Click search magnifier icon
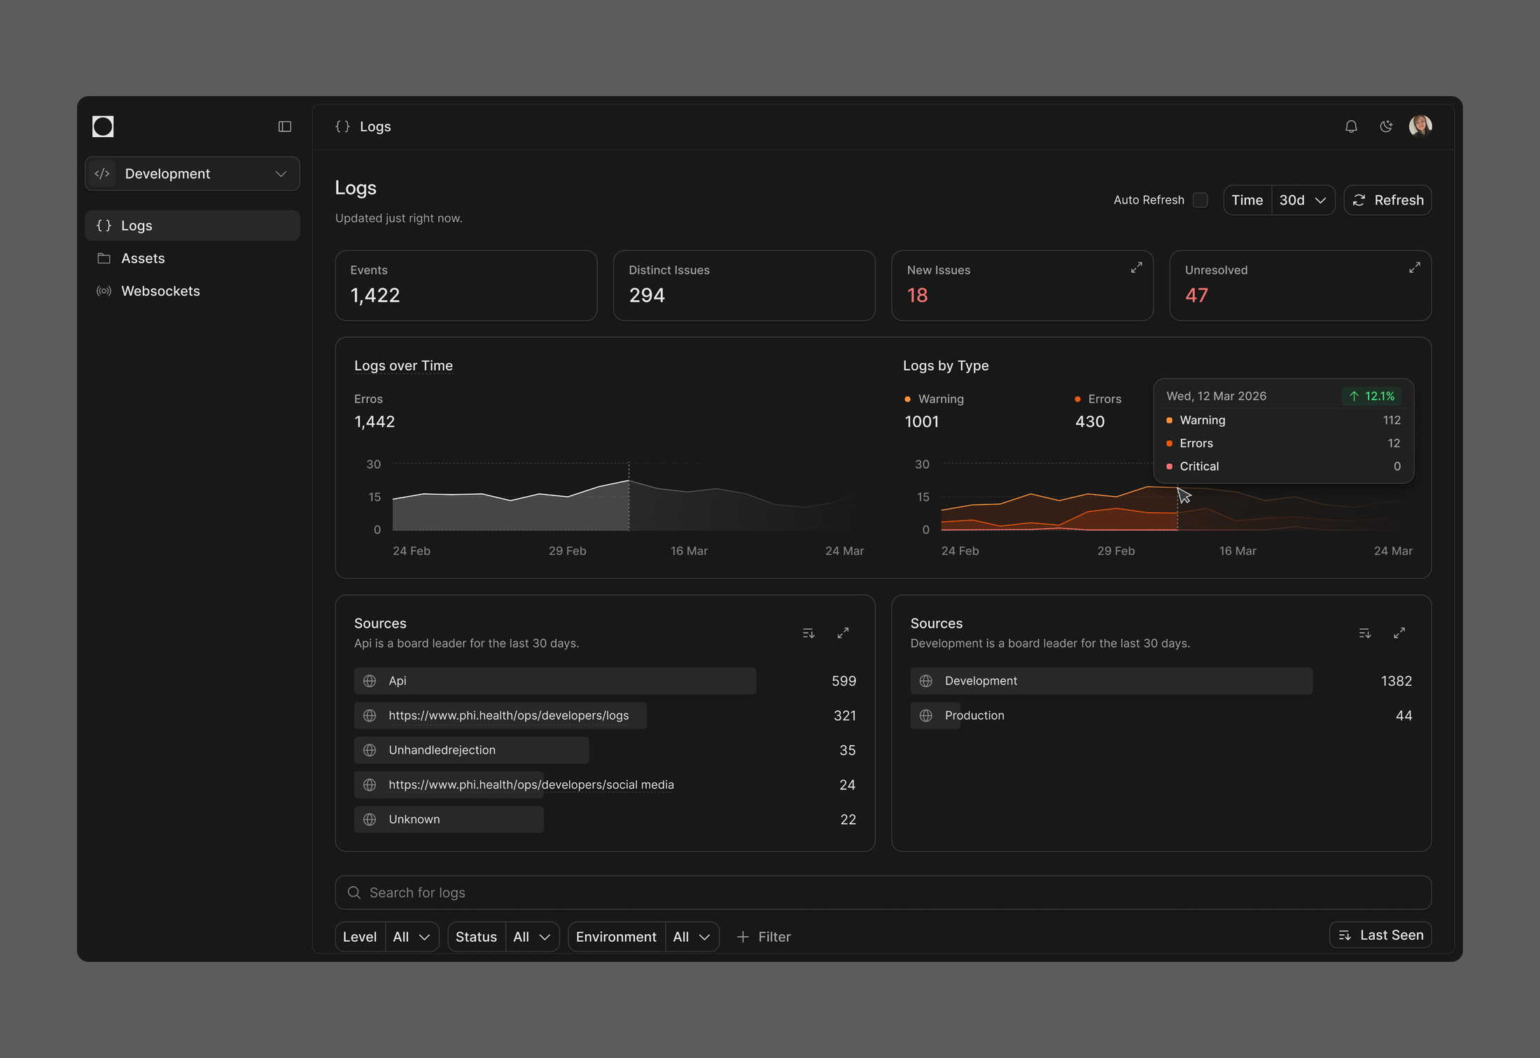The image size is (1540, 1058). point(354,893)
